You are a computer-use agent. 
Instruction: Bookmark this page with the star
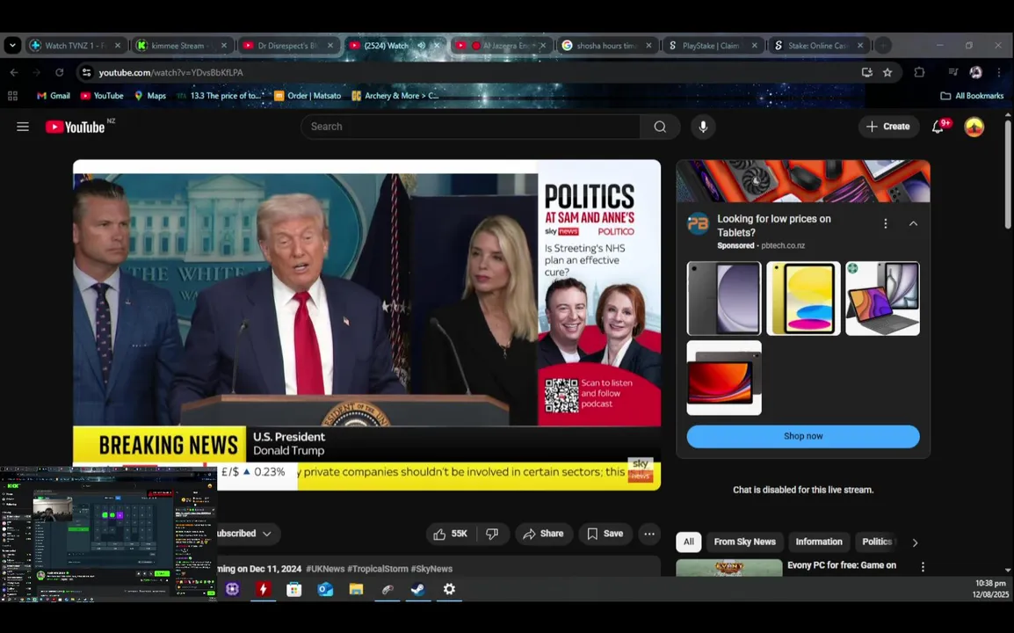(887, 72)
